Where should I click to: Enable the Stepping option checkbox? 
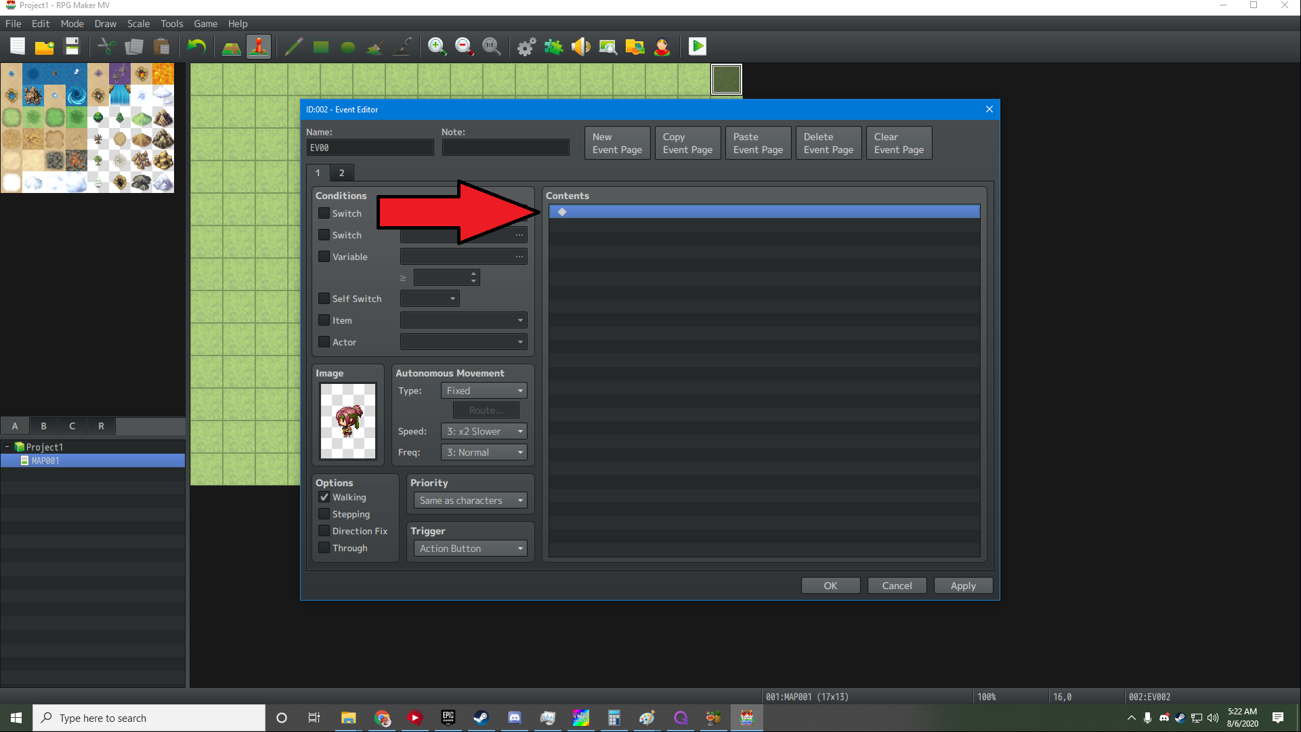(324, 514)
